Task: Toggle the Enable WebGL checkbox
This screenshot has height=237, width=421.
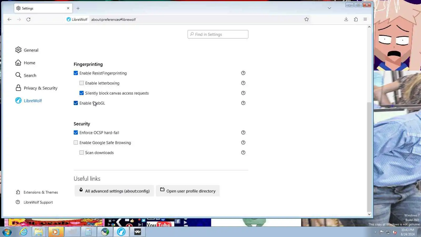Action: pyautogui.click(x=76, y=103)
